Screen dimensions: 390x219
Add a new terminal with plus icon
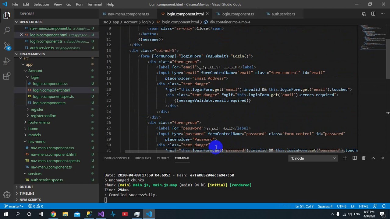[345, 158]
